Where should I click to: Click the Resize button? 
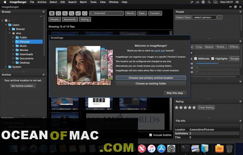coord(209,47)
